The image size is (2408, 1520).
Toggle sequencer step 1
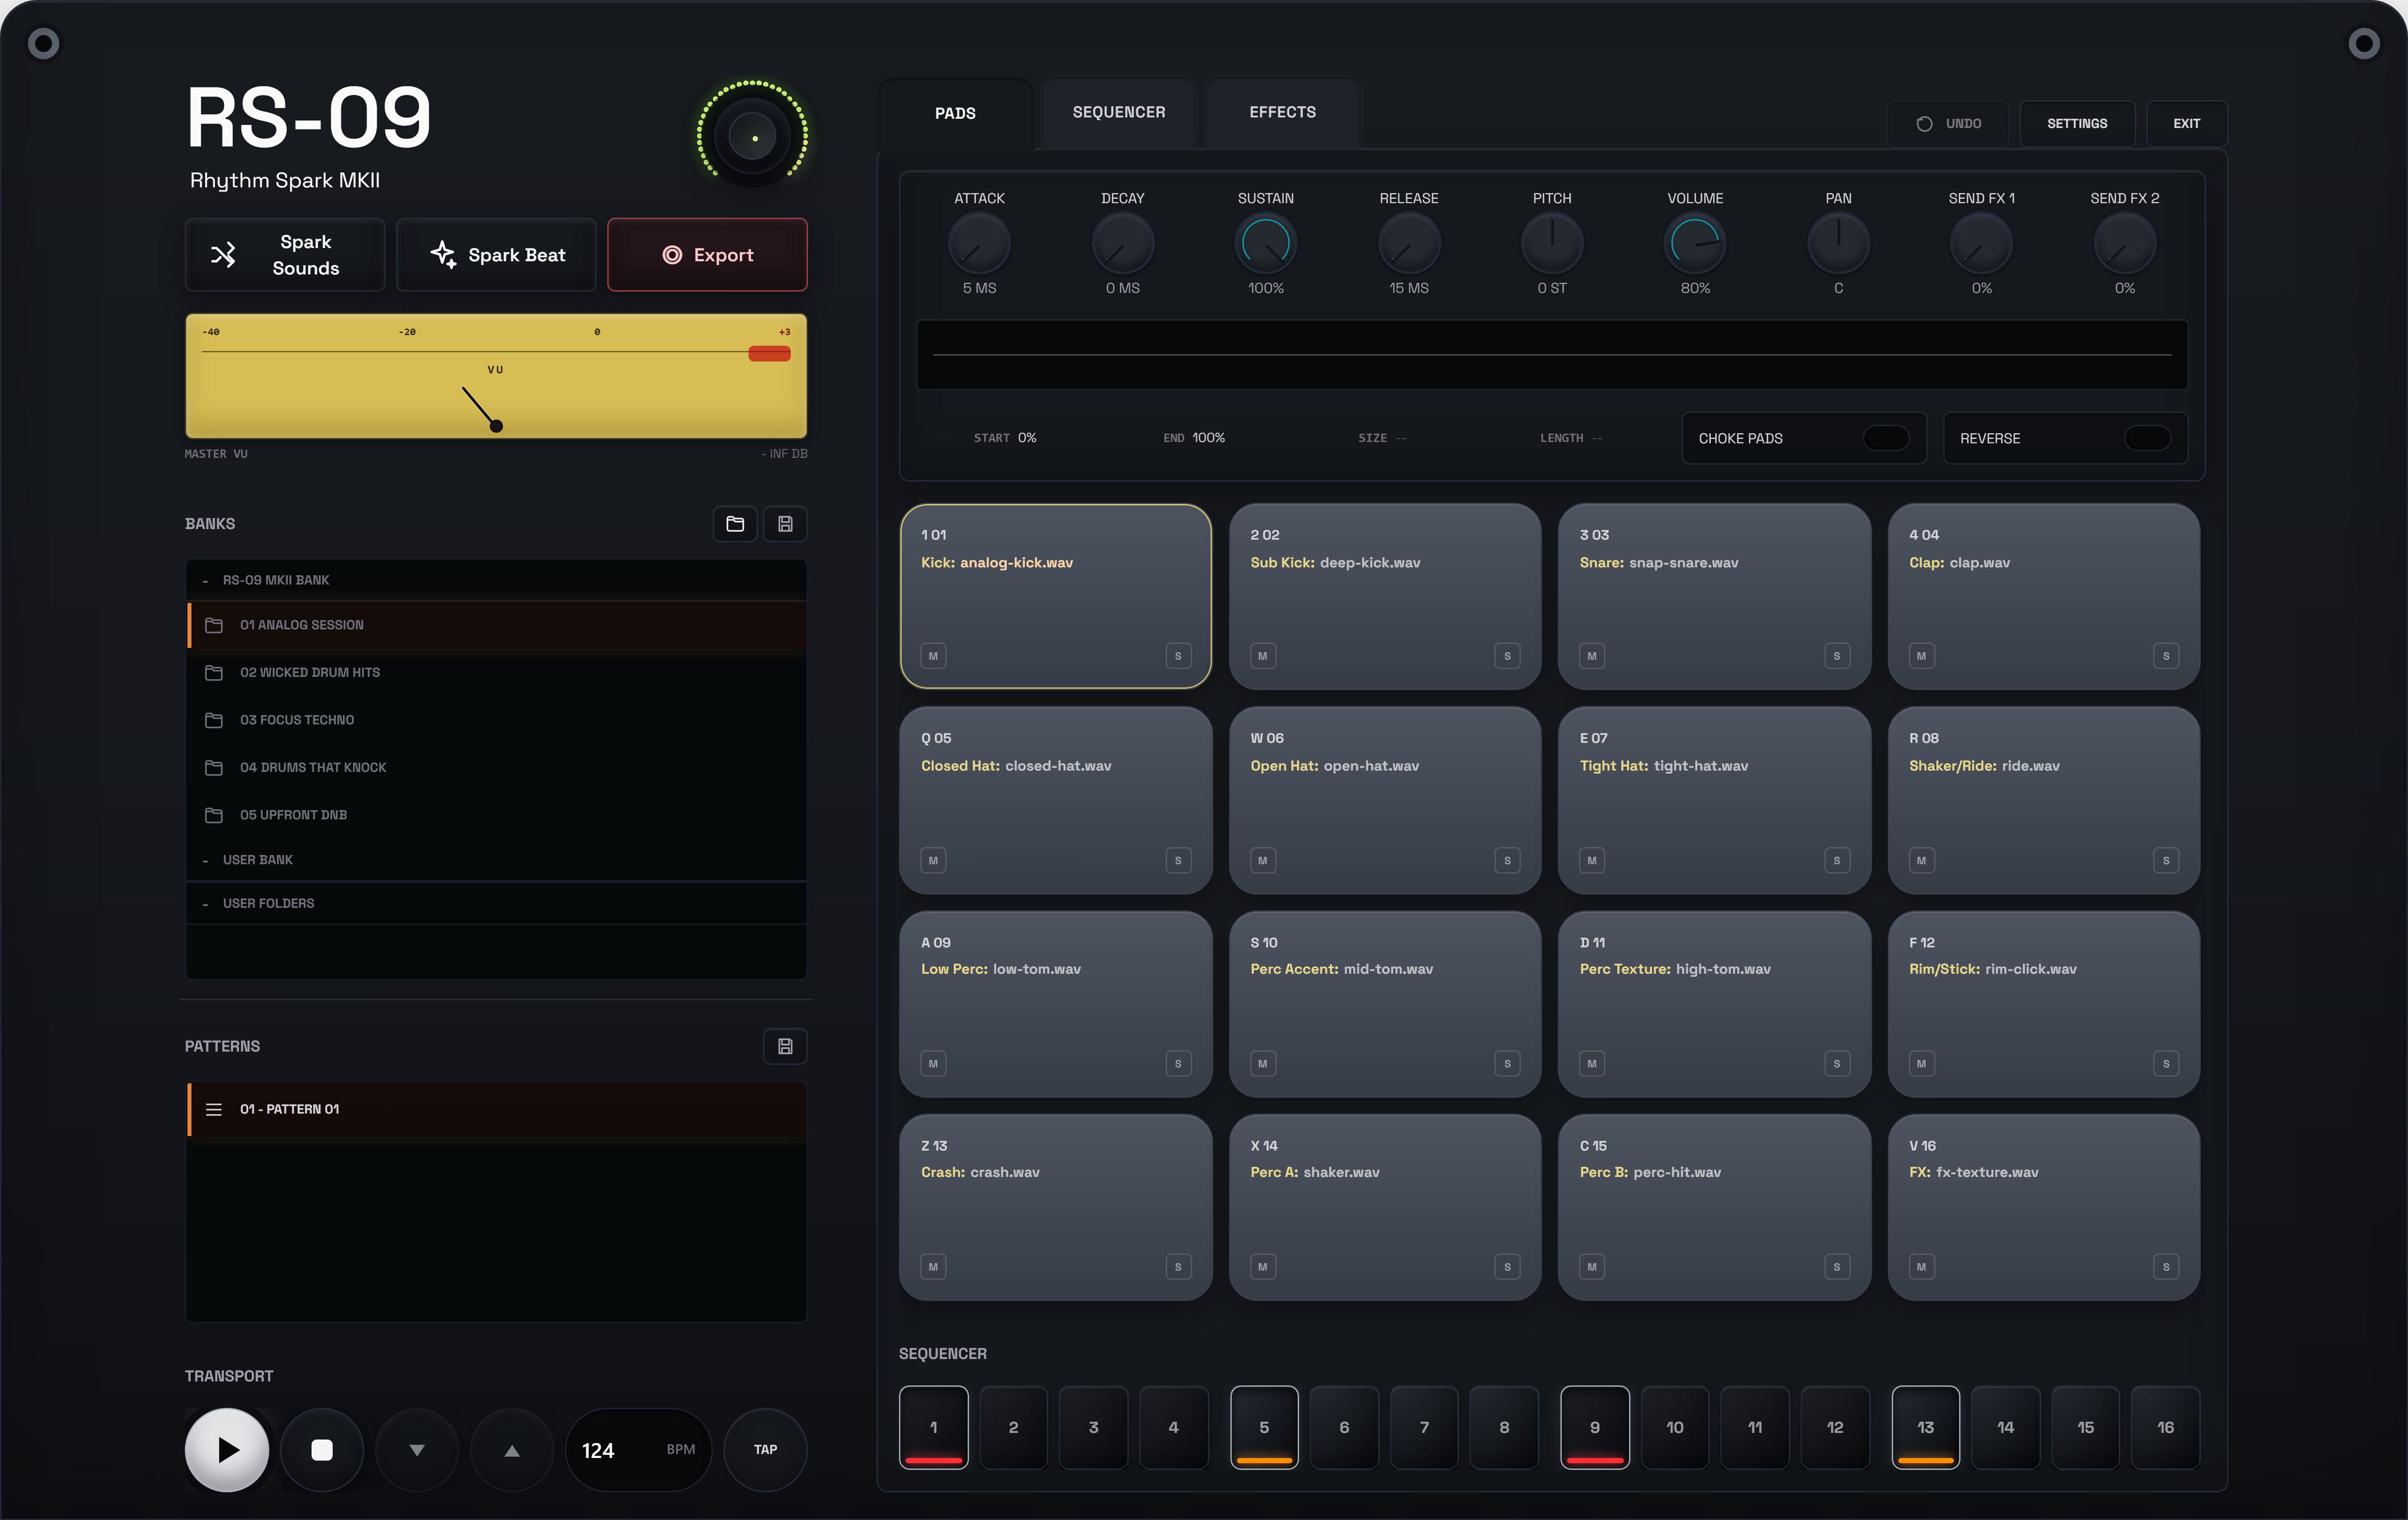(933, 1427)
